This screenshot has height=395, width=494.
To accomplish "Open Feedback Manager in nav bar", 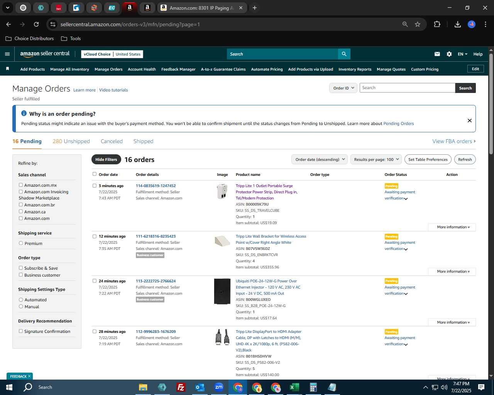I will coord(178,69).
